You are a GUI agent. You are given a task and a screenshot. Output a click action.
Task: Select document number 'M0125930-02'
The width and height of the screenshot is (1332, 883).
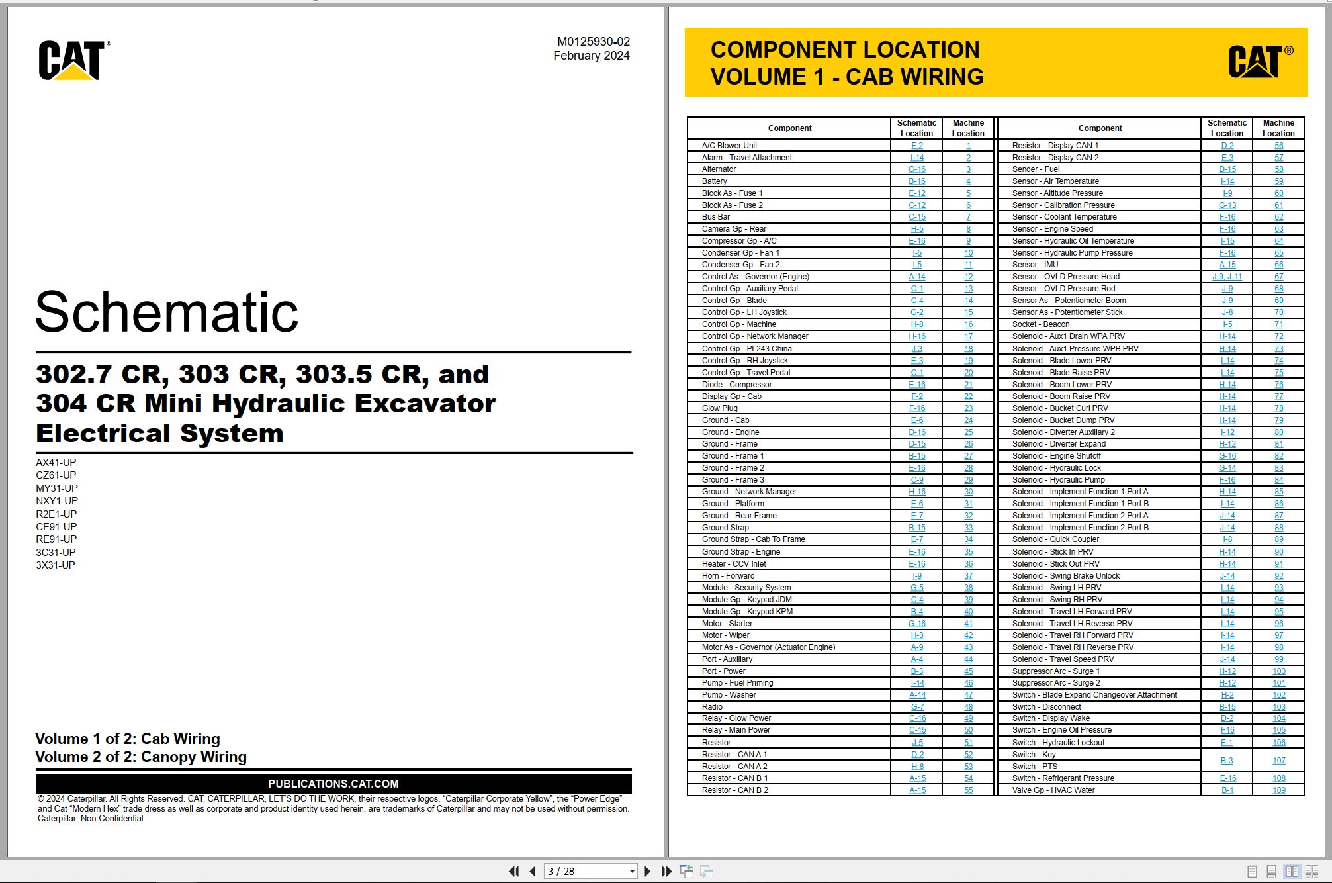click(594, 42)
